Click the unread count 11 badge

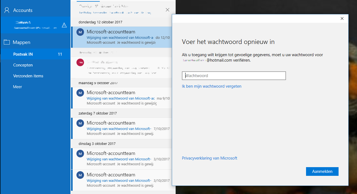click(60, 54)
